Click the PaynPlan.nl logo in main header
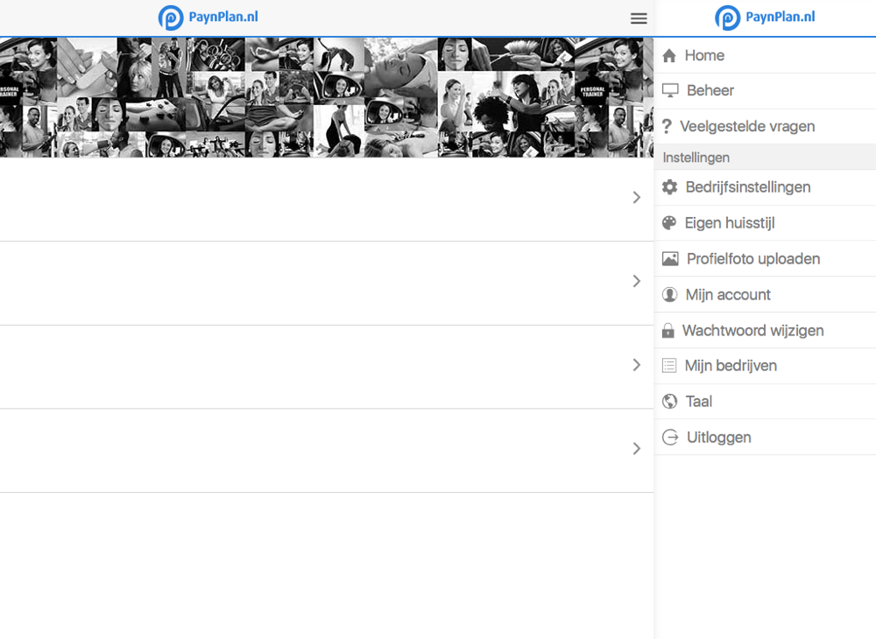This screenshot has width=876, height=639. [208, 18]
